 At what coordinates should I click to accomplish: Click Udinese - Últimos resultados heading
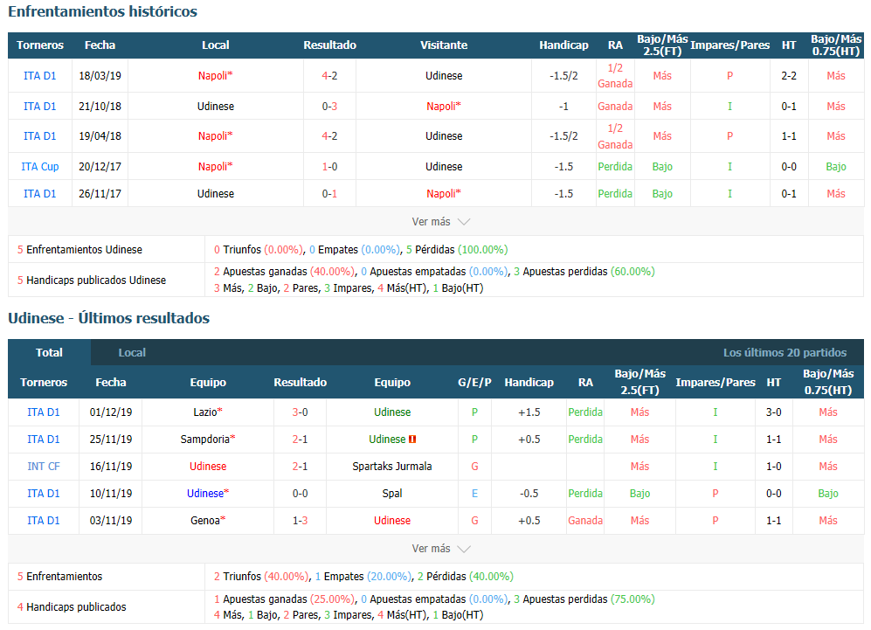pos(109,318)
